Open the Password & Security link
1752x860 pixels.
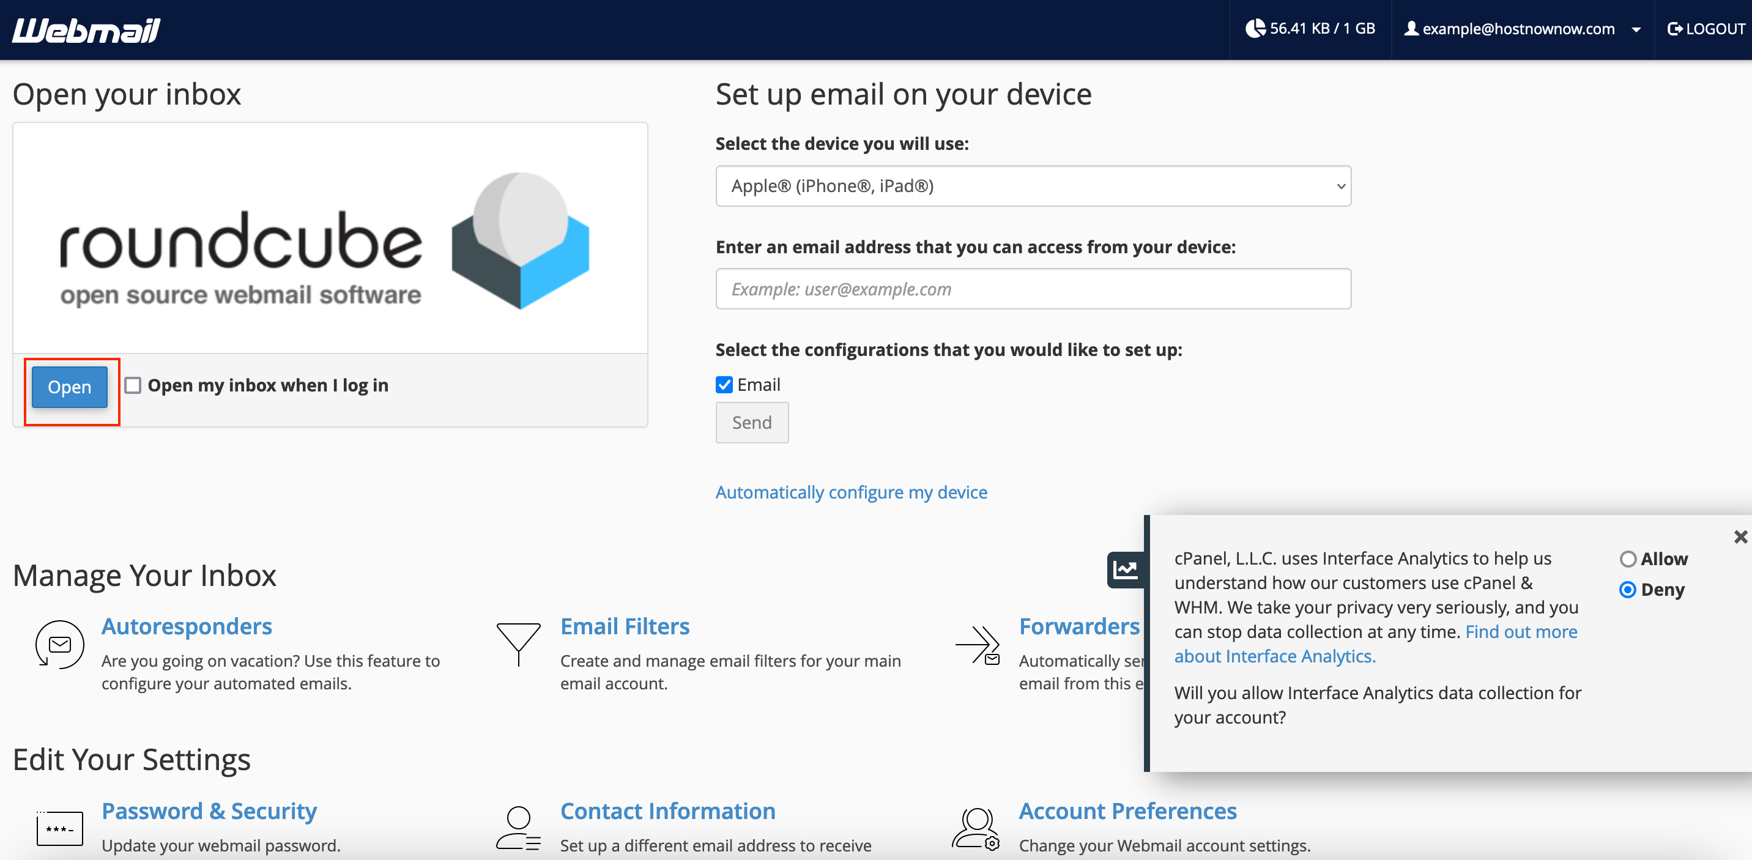[209, 811]
